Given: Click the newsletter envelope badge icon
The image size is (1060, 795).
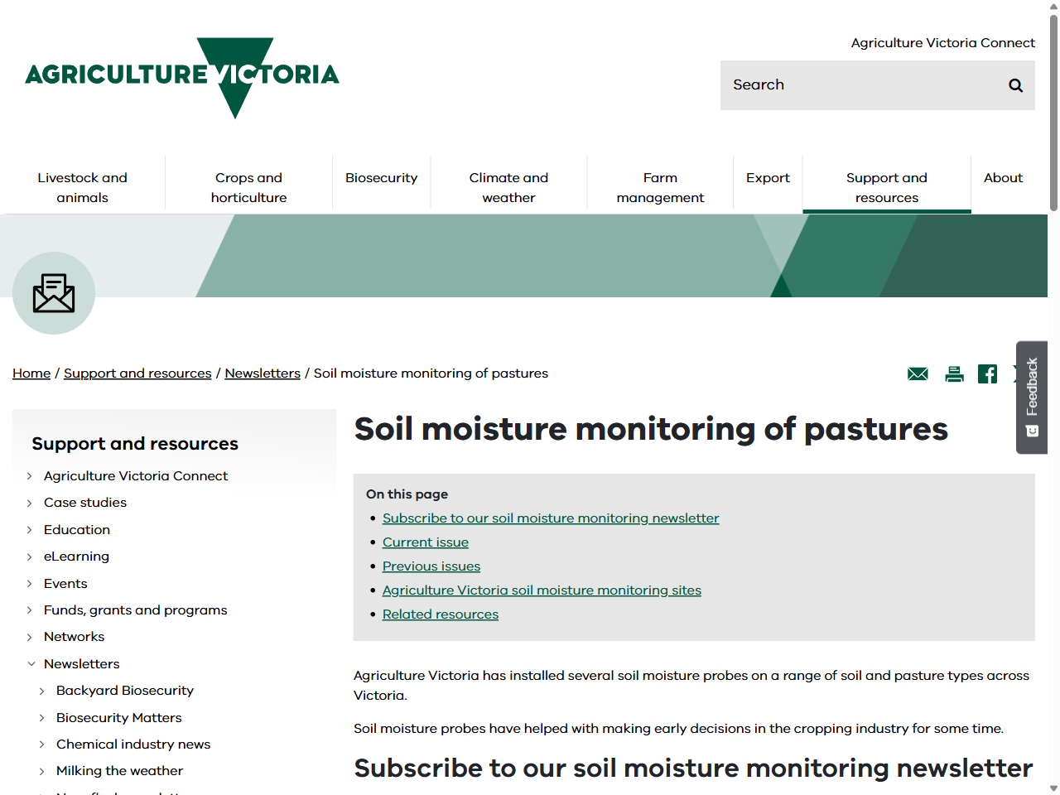Looking at the screenshot, I should click(x=54, y=293).
